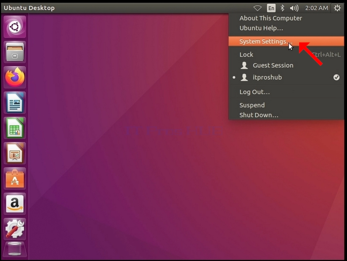The image size is (347, 261).
Task: Open the Amazon launcher icon
Action: pyautogui.click(x=15, y=204)
